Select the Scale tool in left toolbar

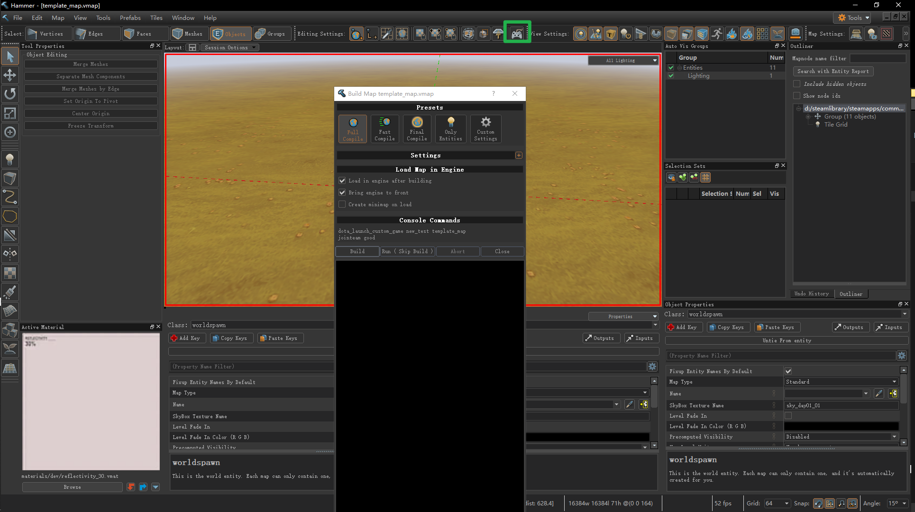click(10, 113)
